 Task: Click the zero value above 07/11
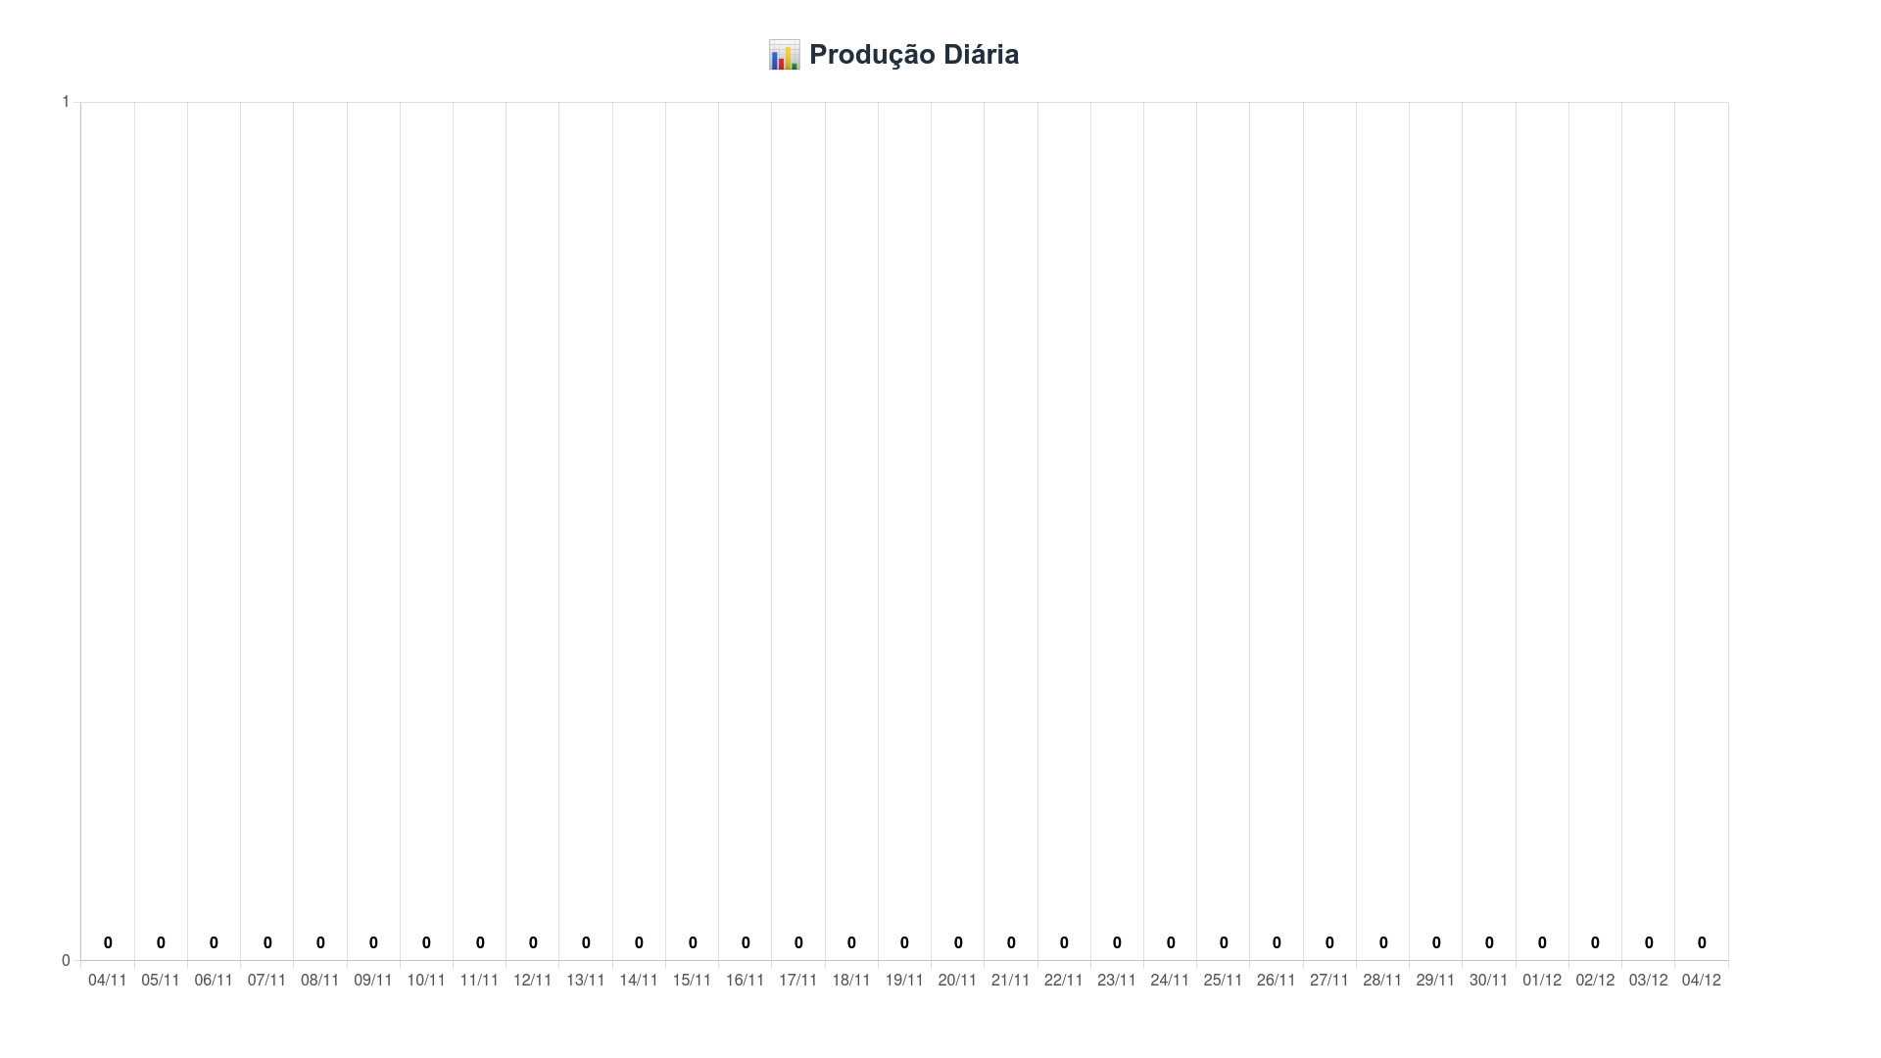click(267, 942)
